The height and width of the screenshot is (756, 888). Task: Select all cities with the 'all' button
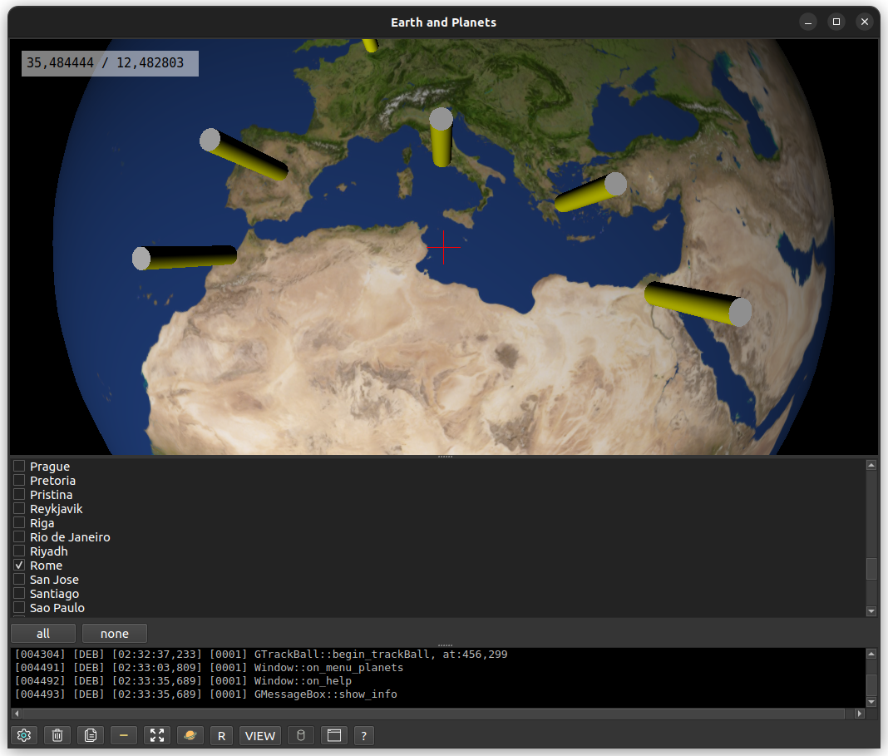pos(43,634)
